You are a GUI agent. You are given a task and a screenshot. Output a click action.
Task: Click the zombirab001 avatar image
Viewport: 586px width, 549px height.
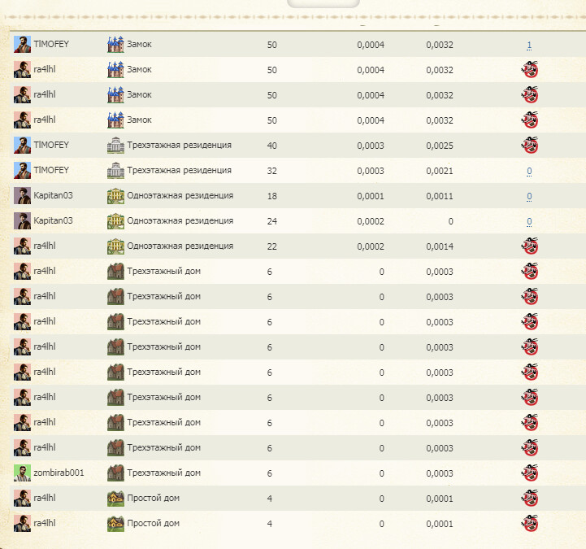click(22, 473)
